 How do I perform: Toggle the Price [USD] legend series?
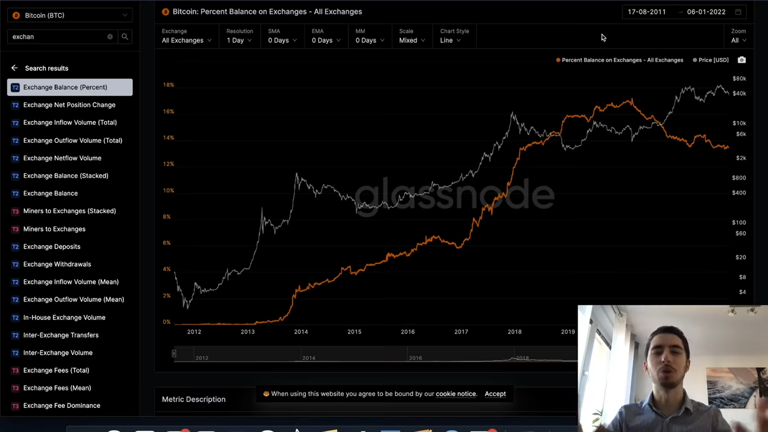[711, 60]
